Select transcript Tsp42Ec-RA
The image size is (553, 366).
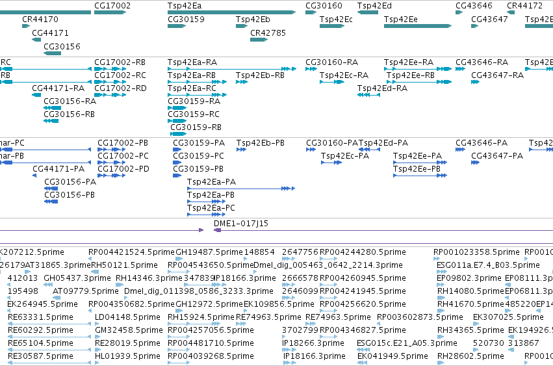point(344,75)
